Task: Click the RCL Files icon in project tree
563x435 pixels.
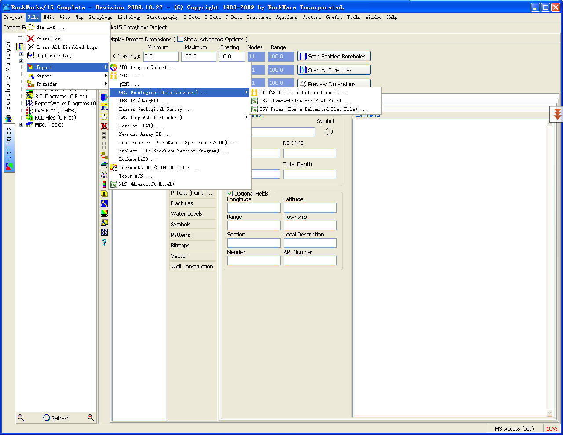Action: [x=29, y=117]
